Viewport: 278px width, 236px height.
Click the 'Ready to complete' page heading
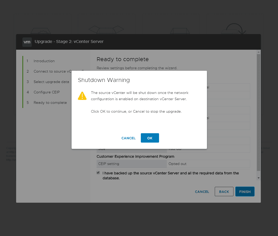click(123, 59)
